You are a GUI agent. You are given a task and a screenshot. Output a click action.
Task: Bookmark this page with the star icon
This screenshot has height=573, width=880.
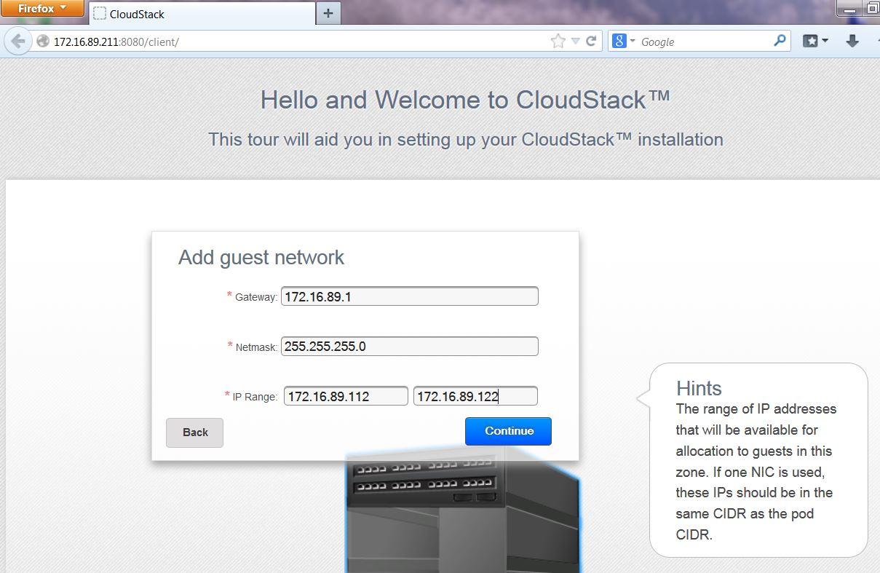click(x=558, y=42)
